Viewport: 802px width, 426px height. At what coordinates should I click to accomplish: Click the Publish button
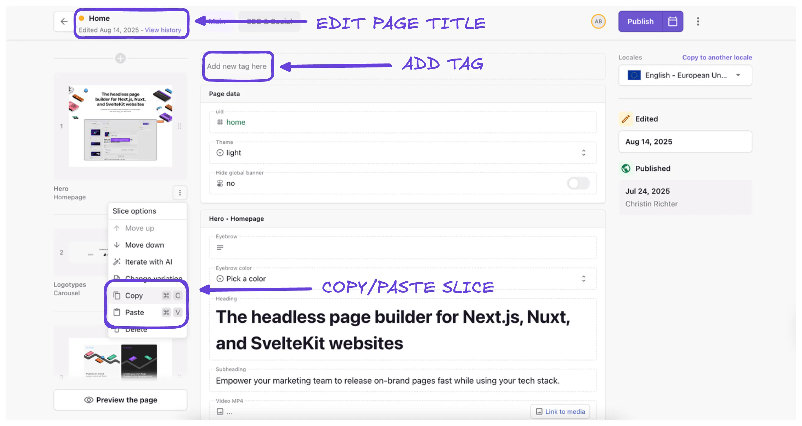point(640,21)
